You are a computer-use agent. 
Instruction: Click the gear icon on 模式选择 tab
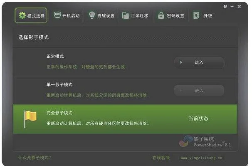(22, 16)
